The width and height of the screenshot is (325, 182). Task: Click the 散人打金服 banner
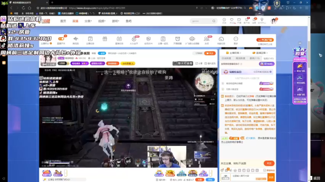pos(183,63)
